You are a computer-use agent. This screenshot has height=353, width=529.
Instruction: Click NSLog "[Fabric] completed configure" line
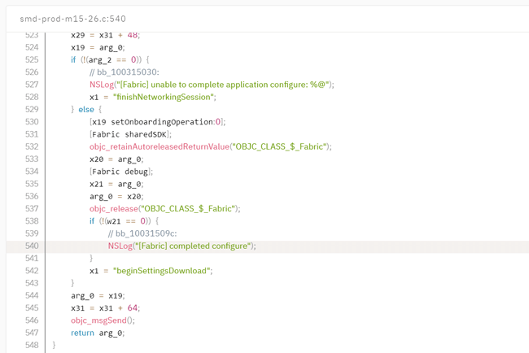[181, 246]
